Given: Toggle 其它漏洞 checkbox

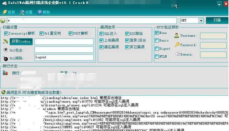Looking at the screenshot, I should 127,47.
